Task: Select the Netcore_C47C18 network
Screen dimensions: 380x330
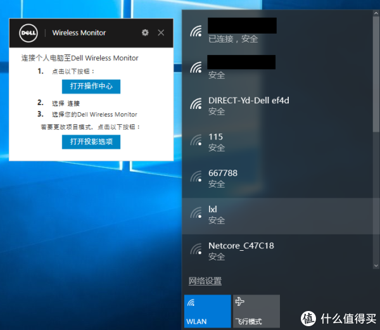Action: point(277,251)
